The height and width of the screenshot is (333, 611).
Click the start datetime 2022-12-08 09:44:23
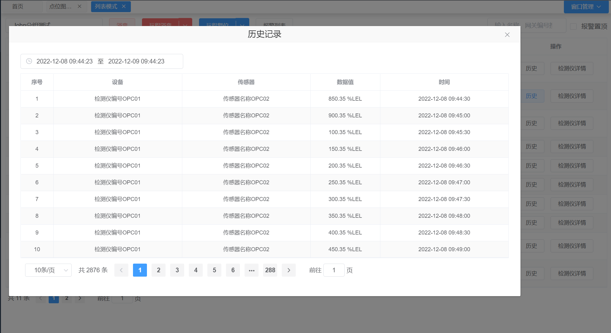pos(64,61)
